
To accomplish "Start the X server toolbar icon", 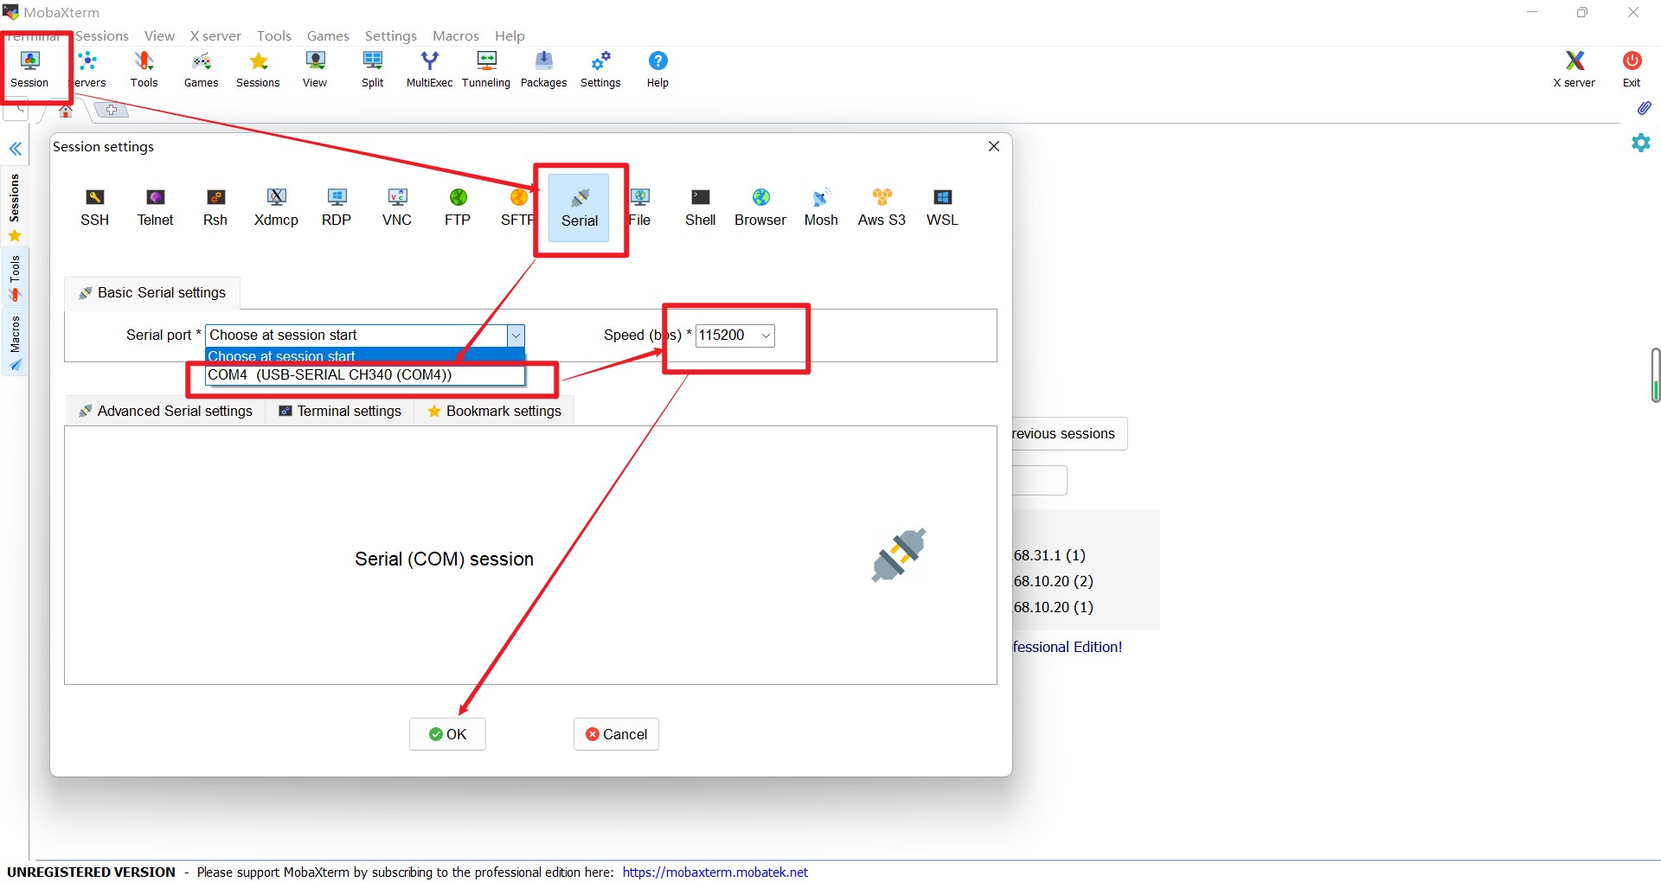I will pos(1574,69).
